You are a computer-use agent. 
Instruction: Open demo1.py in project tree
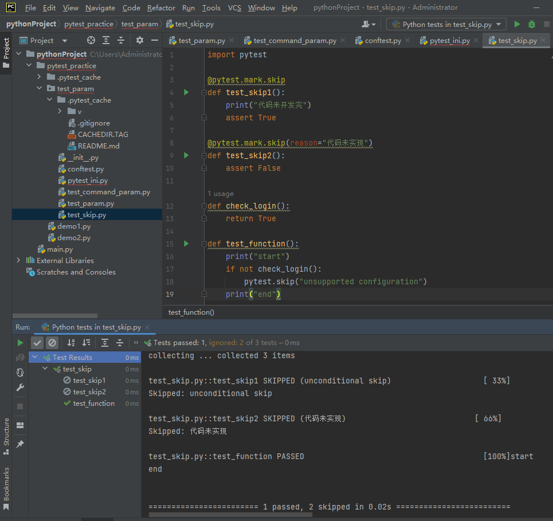point(74,226)
